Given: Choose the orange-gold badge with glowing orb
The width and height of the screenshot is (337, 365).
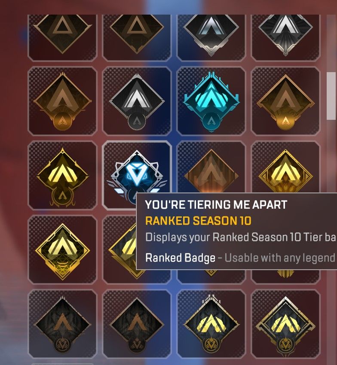Looking at the screenshot, I should [x=285, y=101].
